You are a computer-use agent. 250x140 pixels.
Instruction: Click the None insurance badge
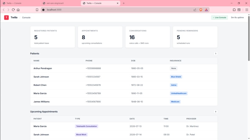(173, 68)
